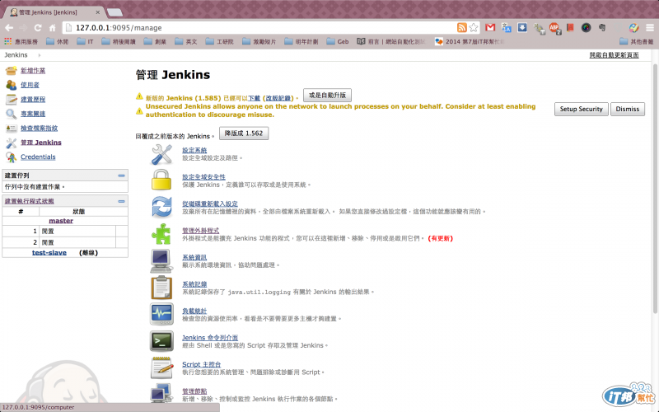Click 開啟自動更新頁面 link
Viewport: 659px width, 412px height.
tap(614, 54)
